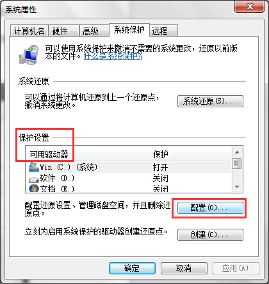Select the 软件 (D:) drive icon
269x284 pixels.
[34, 179]
